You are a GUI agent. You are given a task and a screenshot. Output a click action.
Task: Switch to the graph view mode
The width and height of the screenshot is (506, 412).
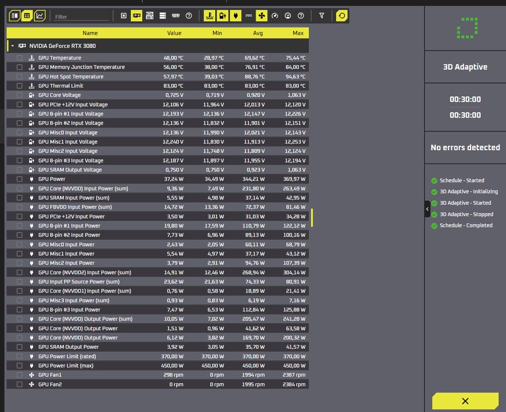(40, 15)
